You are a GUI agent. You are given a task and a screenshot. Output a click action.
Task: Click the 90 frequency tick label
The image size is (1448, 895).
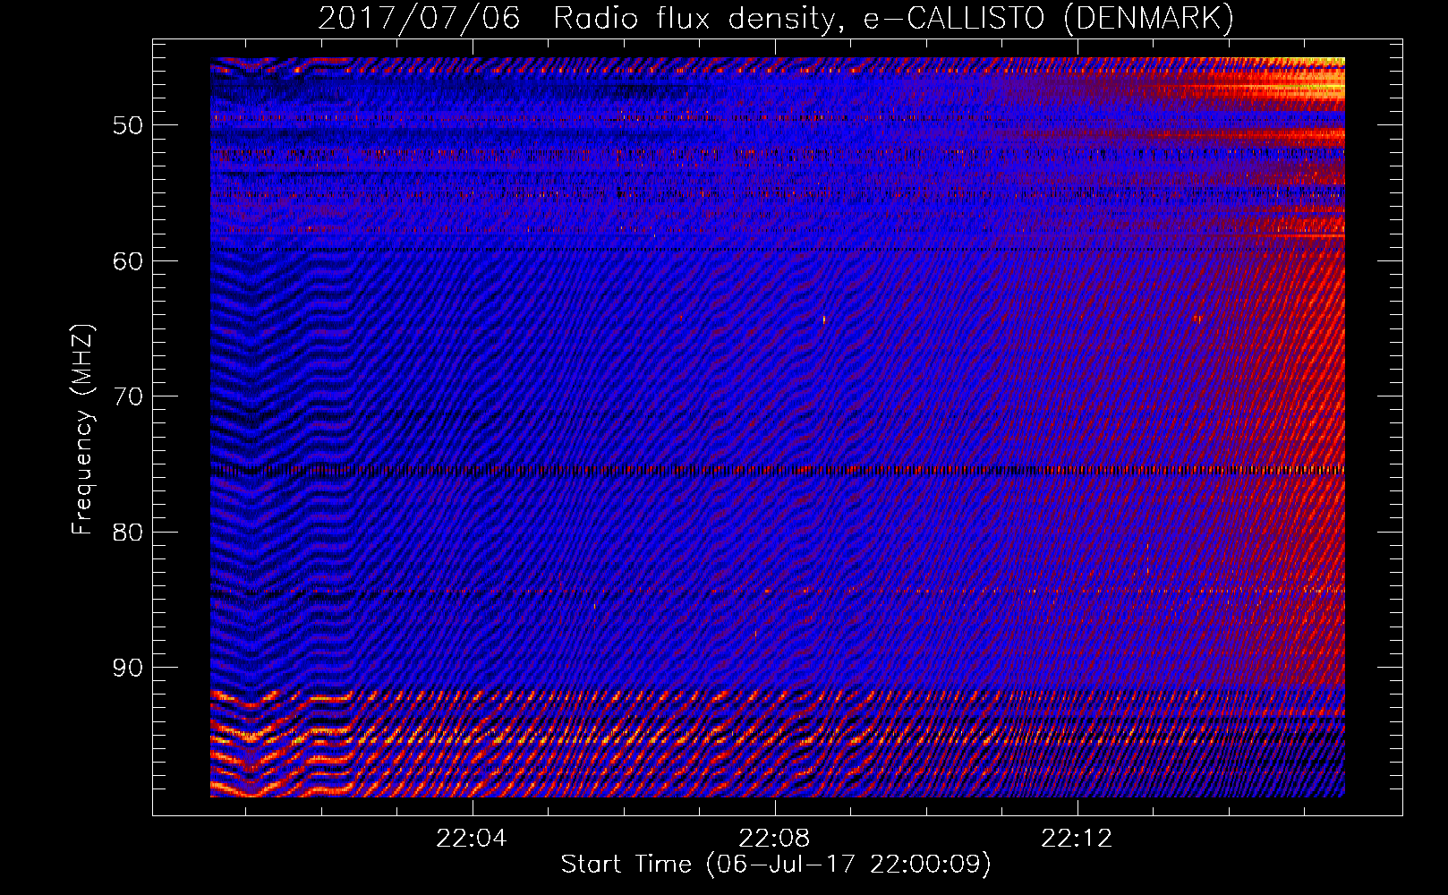[x=128, y=668]
